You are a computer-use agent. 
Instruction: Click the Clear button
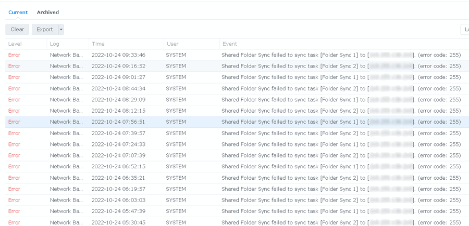(x=17, y=30)
